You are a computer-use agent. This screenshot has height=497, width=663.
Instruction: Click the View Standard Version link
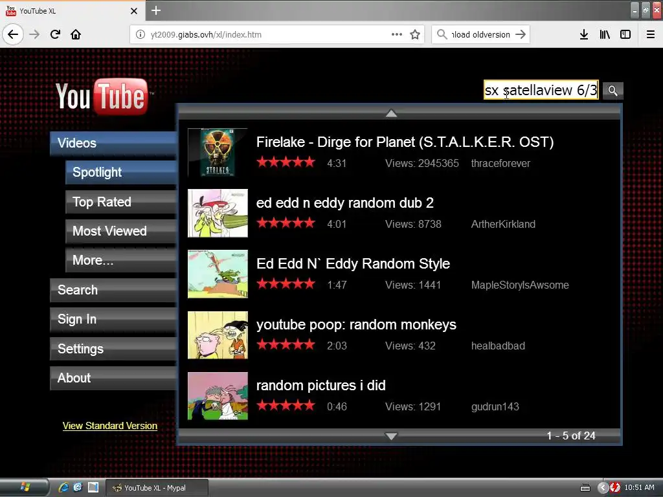(110, 426)
